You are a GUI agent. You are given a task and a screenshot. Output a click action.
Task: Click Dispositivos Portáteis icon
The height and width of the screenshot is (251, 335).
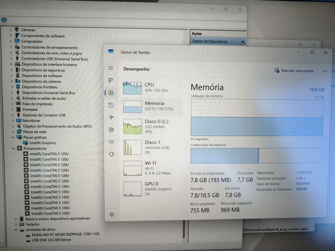pos(18,87)
